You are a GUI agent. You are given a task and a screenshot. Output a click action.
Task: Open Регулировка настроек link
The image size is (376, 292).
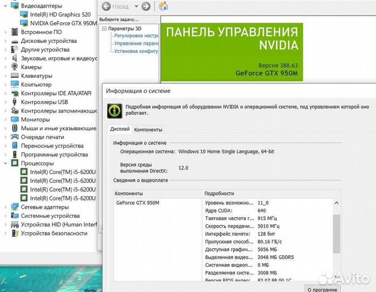tap(136, 36)
